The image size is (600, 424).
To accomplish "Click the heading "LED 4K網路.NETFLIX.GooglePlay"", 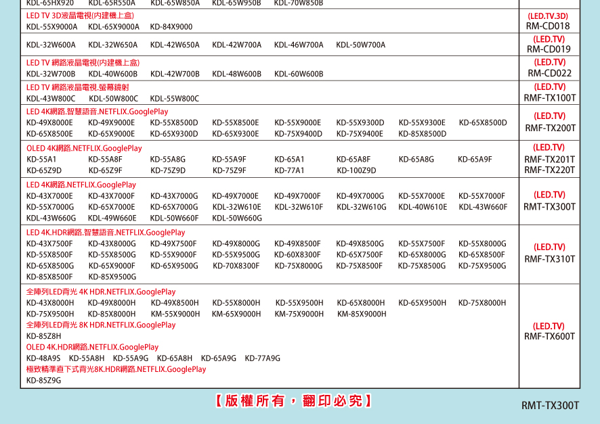I will 81,185.
